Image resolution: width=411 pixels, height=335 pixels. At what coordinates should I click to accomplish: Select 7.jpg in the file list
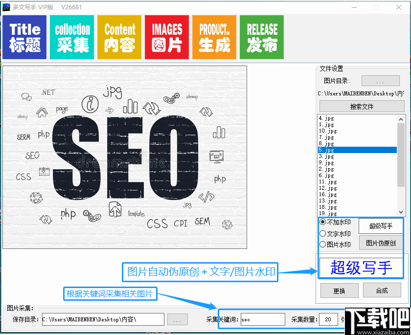358,137
